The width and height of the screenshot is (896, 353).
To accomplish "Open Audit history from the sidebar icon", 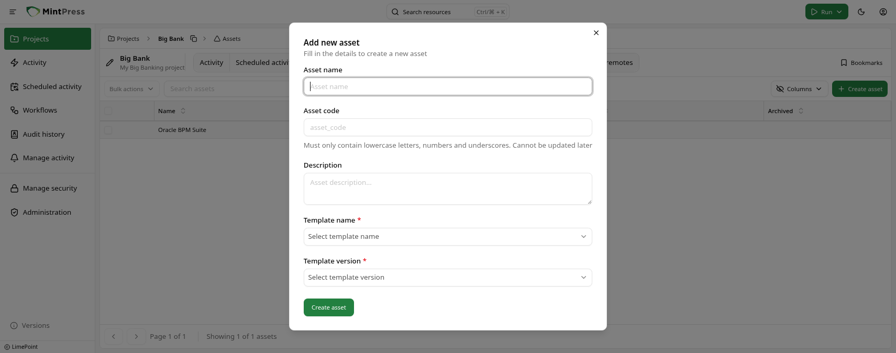I will (x=14, y=134).
